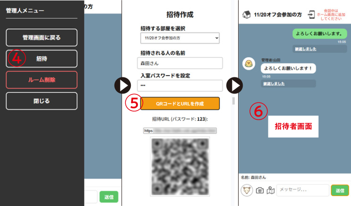
Task: Click QRコードとURLを作成 orange button
Action: (x=180, y=103)
